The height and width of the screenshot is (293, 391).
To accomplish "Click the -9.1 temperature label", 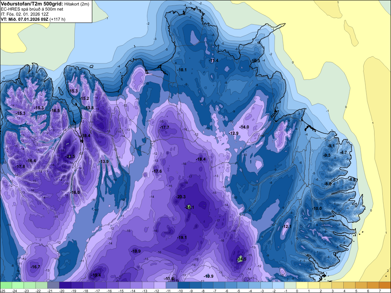I will tap(331, 146).
